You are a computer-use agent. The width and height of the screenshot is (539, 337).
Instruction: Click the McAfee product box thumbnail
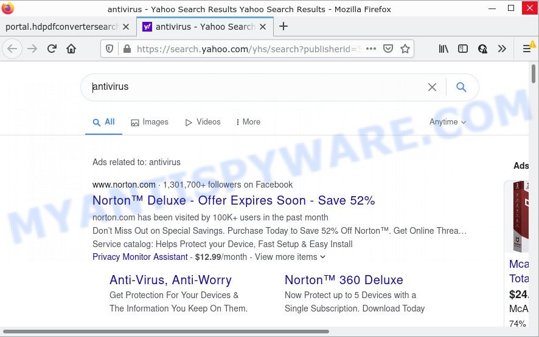pos(520,216)
